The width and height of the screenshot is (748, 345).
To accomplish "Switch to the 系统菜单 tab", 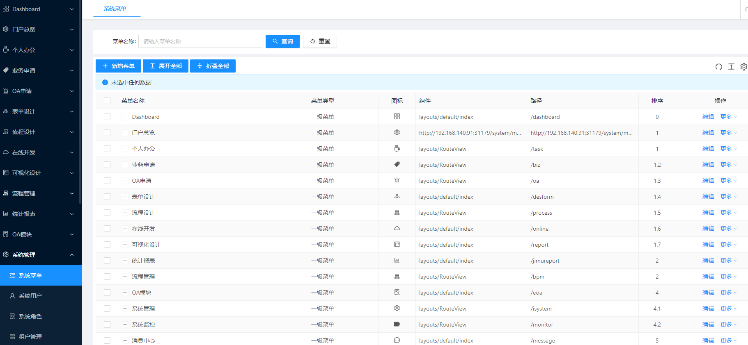I will tap(115, 9).
